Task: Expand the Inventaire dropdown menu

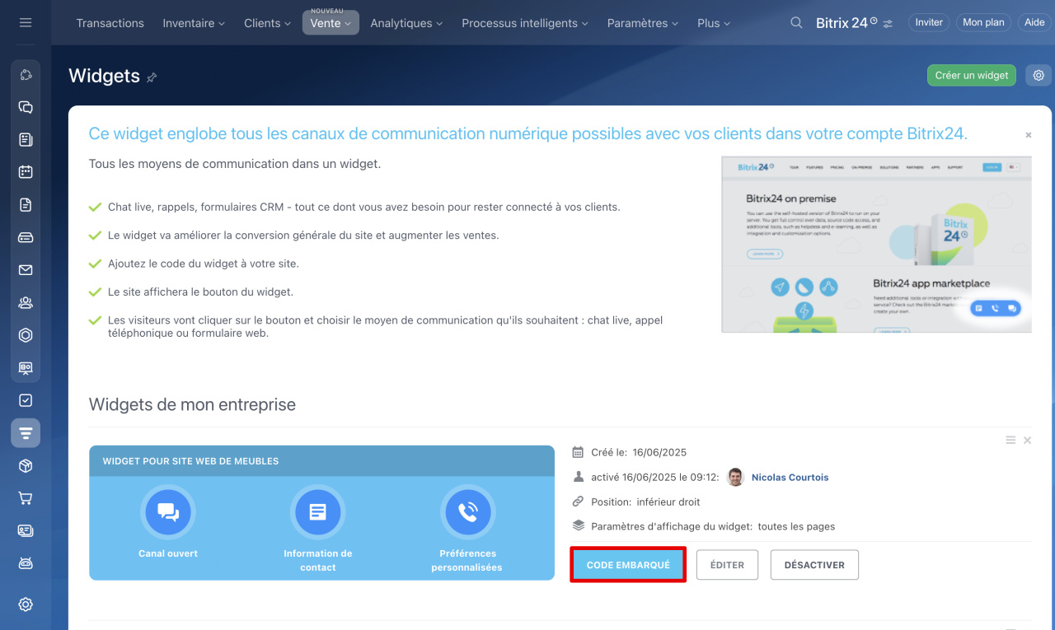Action: 194,23
